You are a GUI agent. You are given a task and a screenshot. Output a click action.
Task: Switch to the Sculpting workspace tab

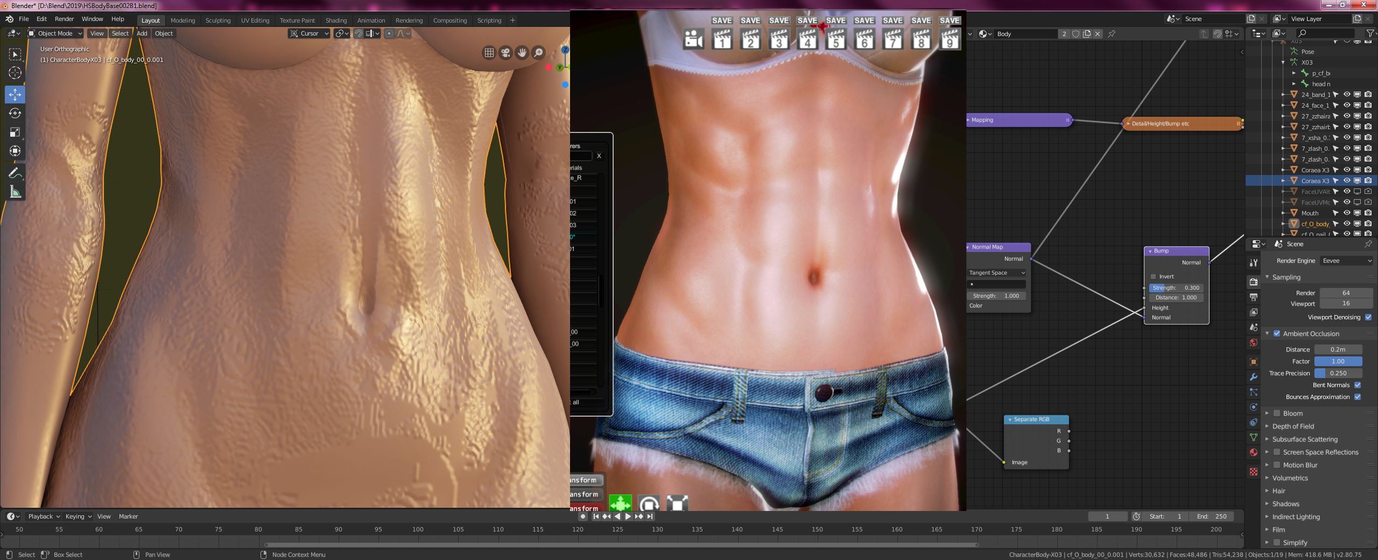tap(218, 20)
